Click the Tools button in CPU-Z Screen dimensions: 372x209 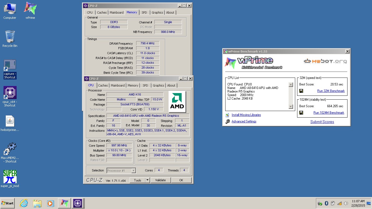point(138,180)
